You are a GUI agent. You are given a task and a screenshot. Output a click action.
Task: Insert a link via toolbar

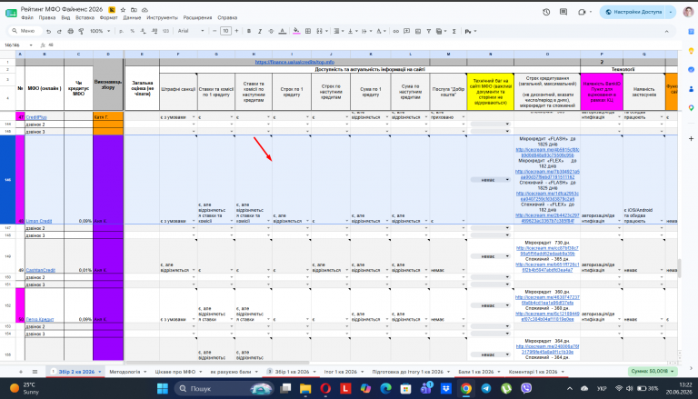pyautogui.click(x=395, y=31)
